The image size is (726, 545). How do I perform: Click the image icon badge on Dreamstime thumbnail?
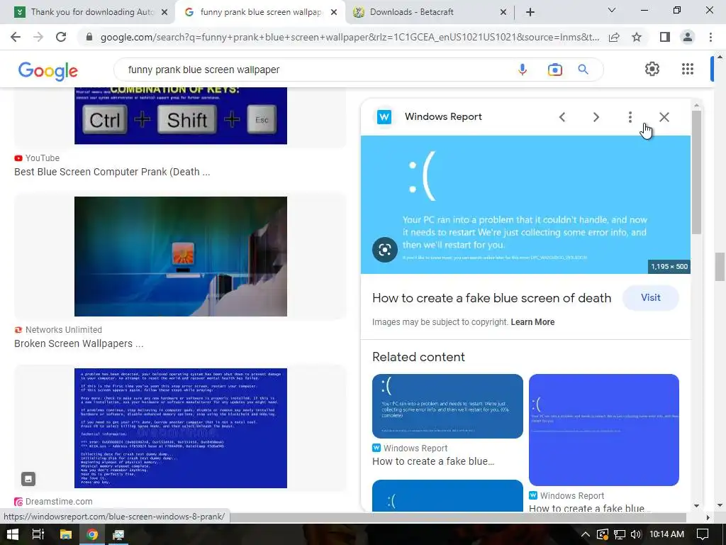click(x=28, y=479)
